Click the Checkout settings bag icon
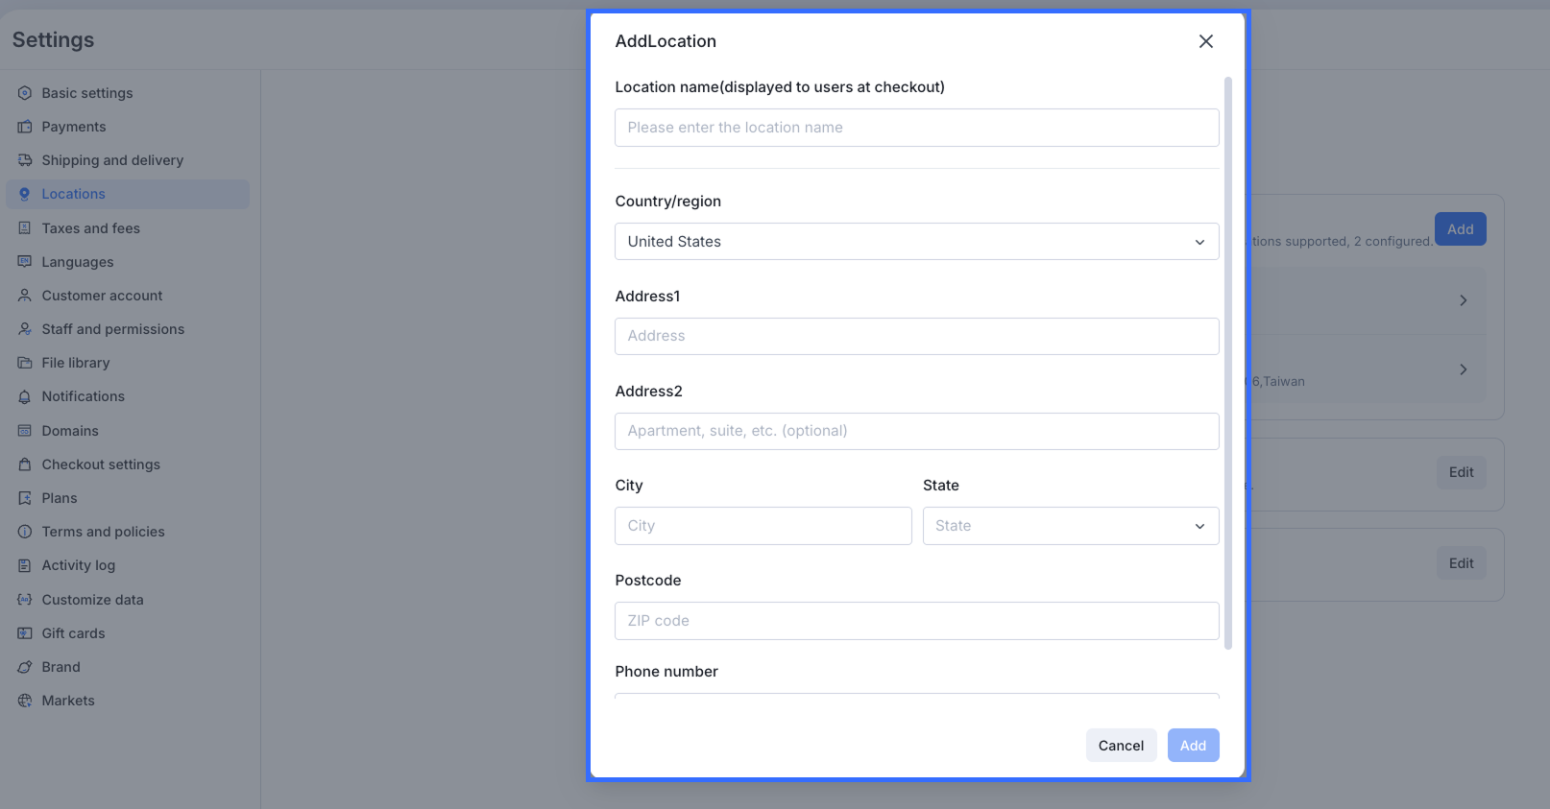The height and width of the screenshot is (809, 1550). coord(25,464)
